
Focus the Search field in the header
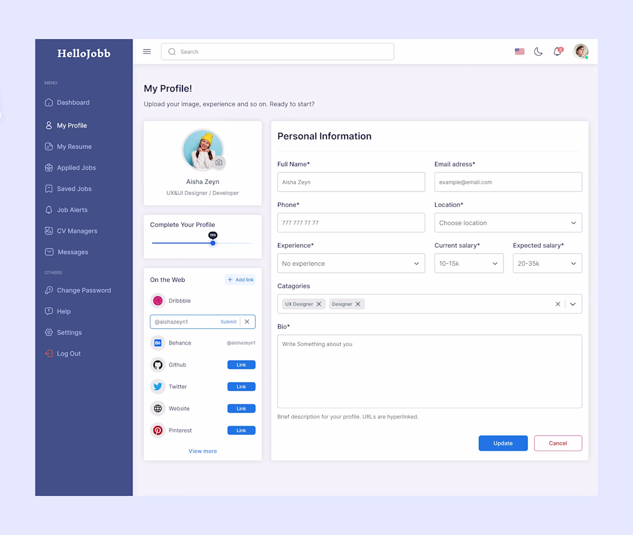tap(277, 52)
